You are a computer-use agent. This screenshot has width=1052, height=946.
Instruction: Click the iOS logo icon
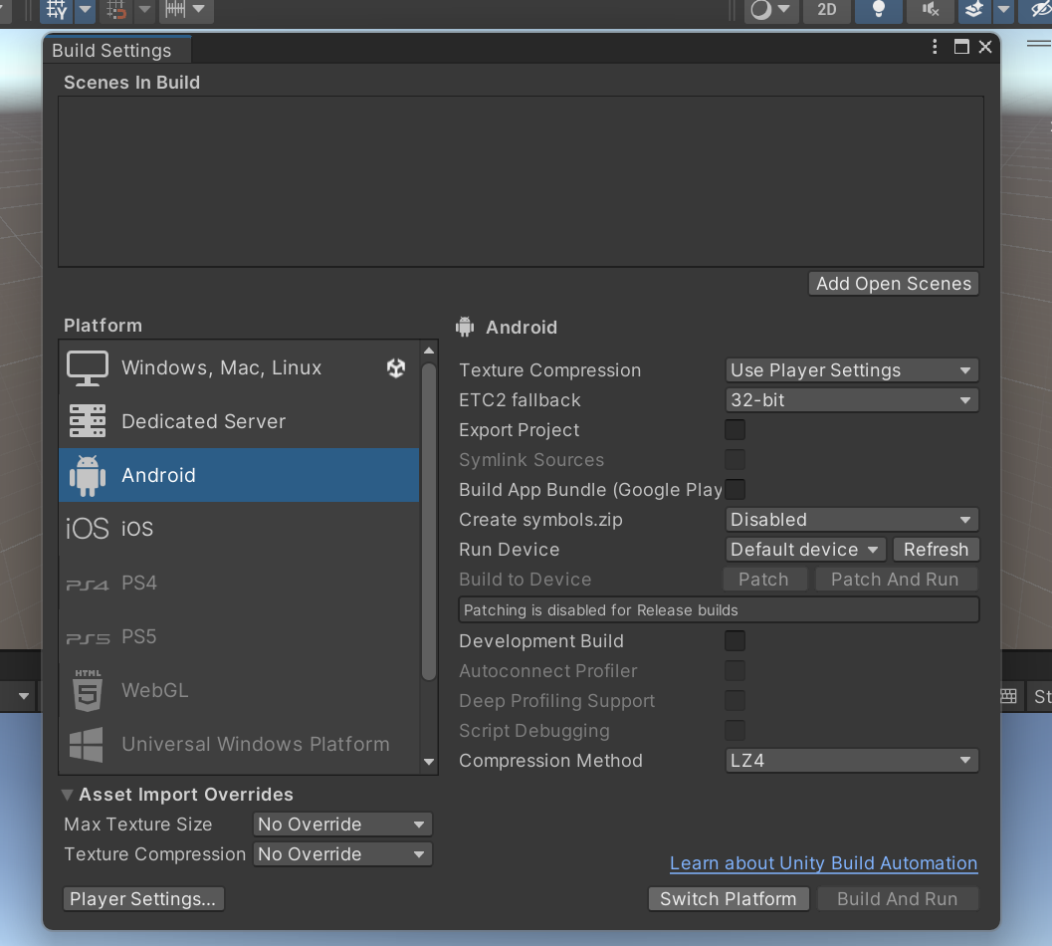point(88,529)
